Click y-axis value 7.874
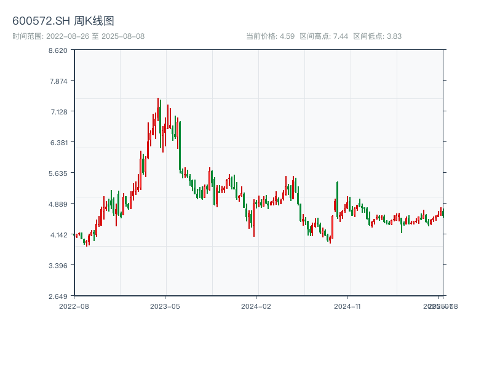The width and height of the screenshot is (492, 369). click(x=58, y=81)
